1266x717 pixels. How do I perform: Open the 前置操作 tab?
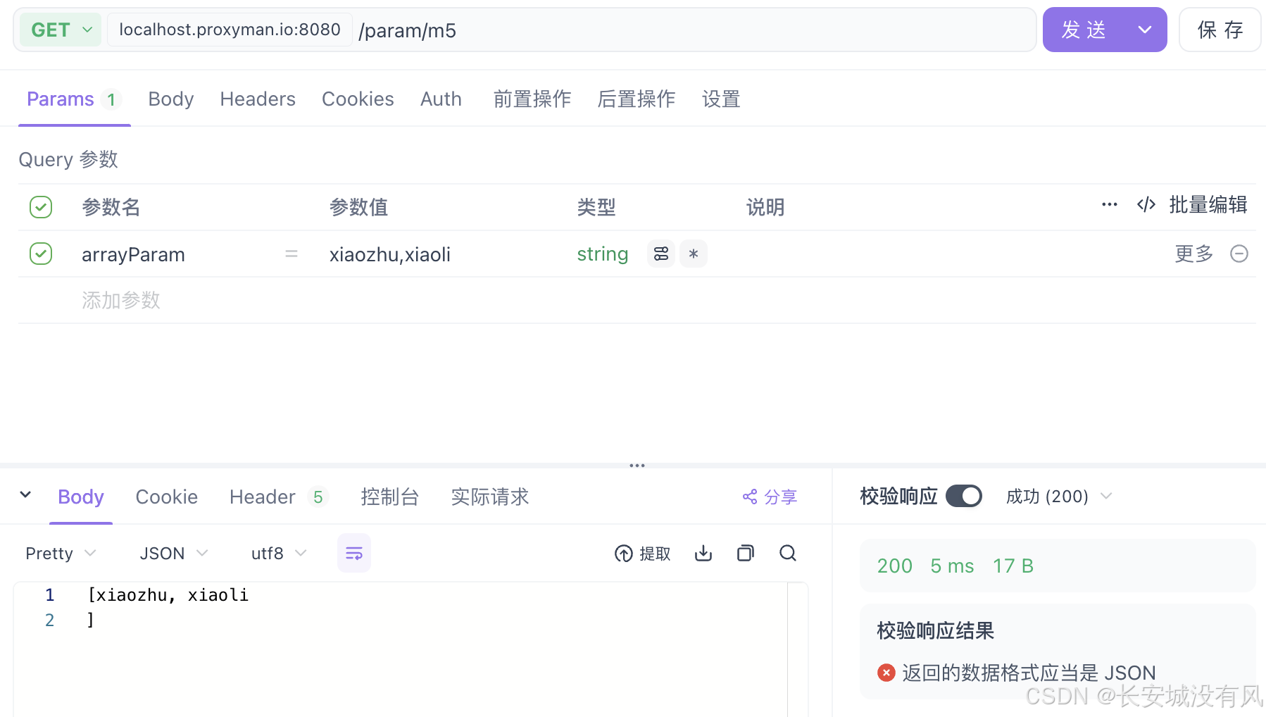pyautogui.click(x=532, y=99)
